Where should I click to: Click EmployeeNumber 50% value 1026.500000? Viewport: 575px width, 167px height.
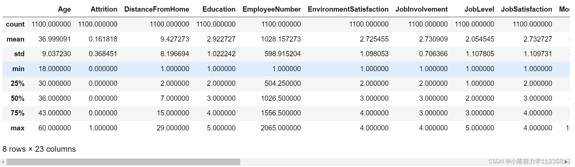(x=281, y=99)
